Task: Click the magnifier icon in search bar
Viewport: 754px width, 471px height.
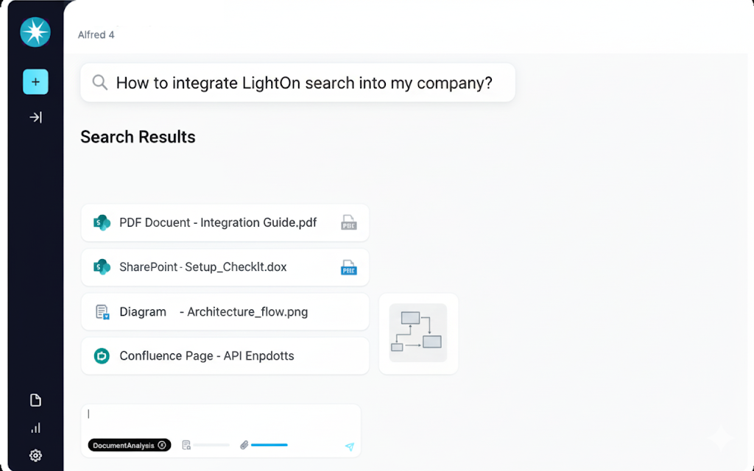Action: click(100, 82)
